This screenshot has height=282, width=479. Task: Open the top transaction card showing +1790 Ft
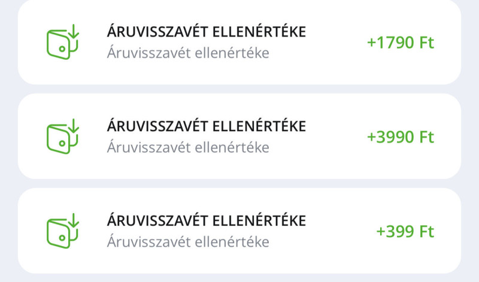(x=239, y=42)
